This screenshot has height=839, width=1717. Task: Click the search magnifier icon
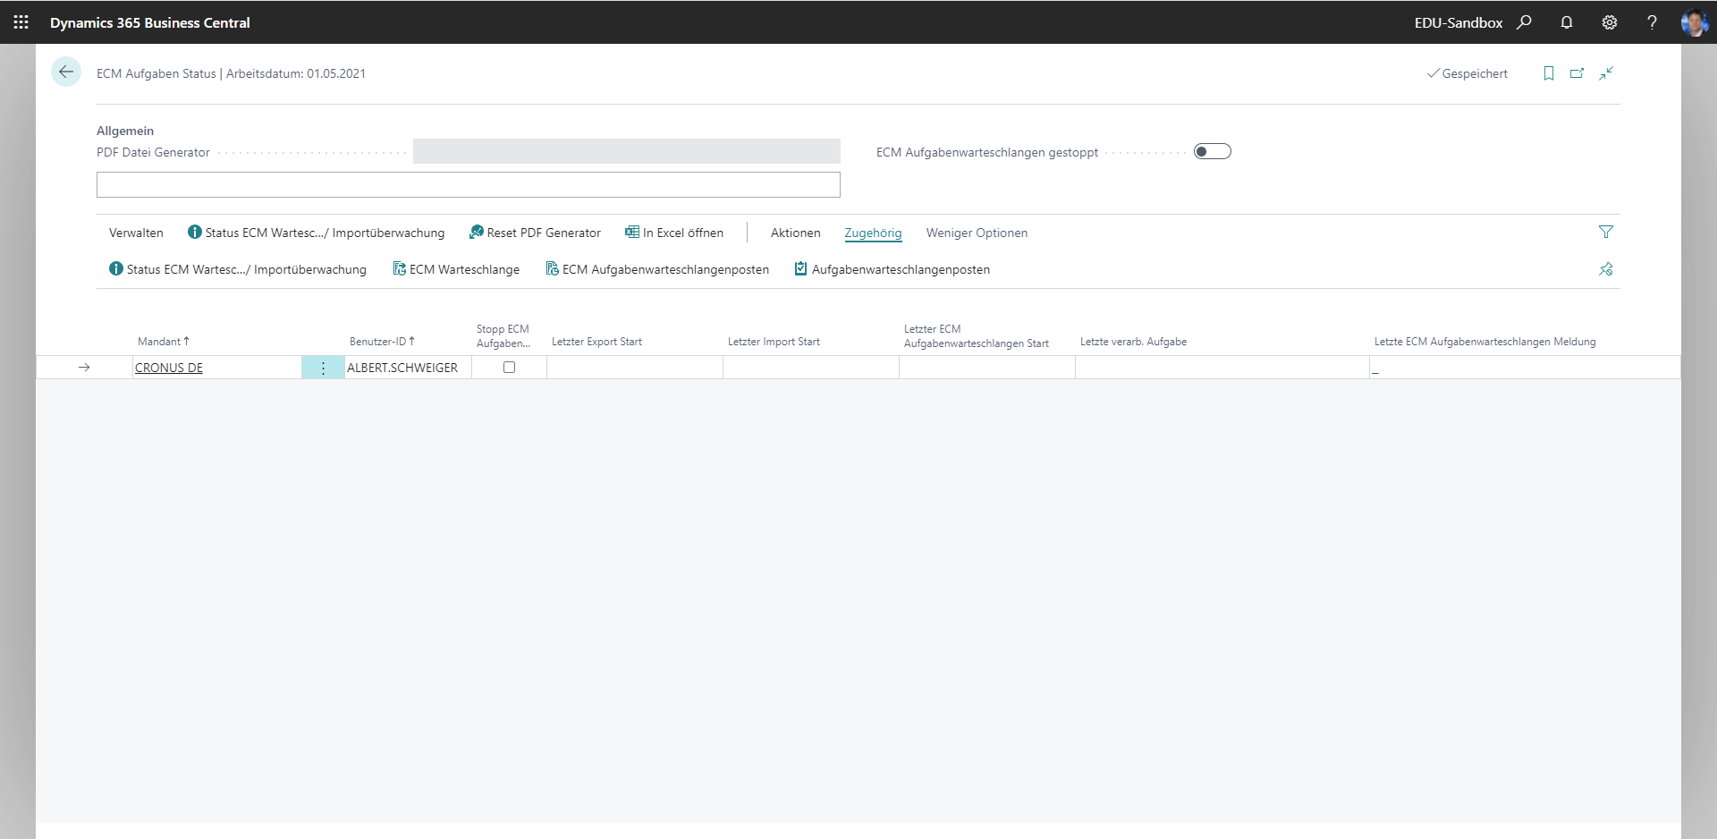1524,22
